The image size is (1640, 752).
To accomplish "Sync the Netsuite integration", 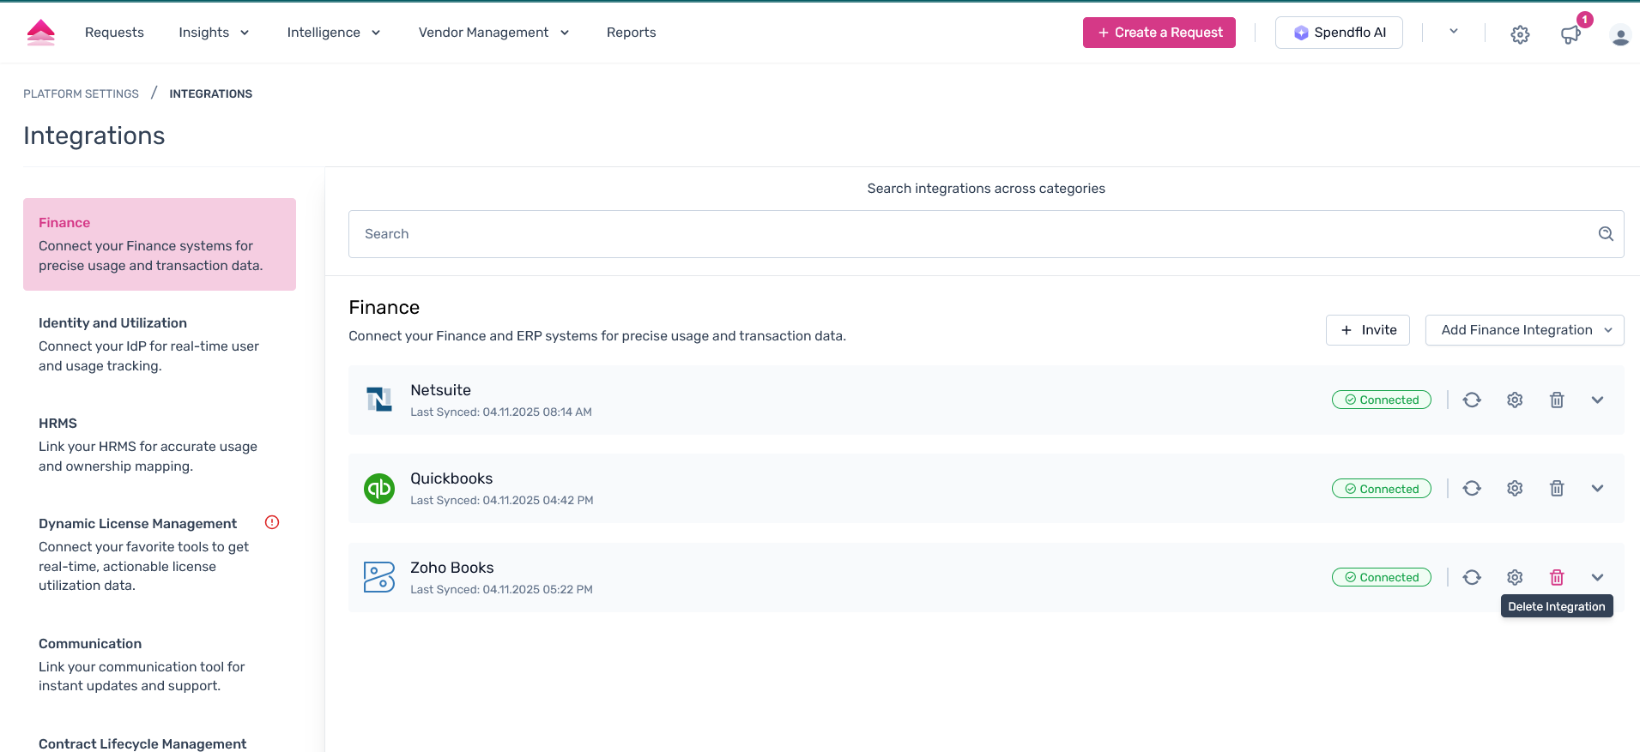I will [1472, 400].
